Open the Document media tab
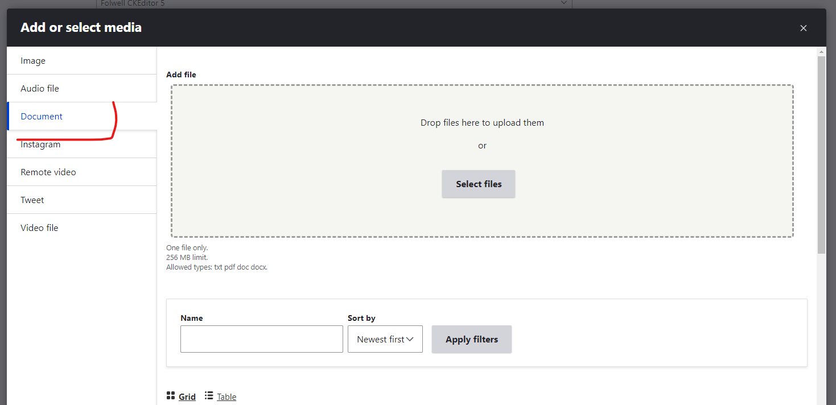Viewport: 836px width, 405px height. (x=42, y=117)
